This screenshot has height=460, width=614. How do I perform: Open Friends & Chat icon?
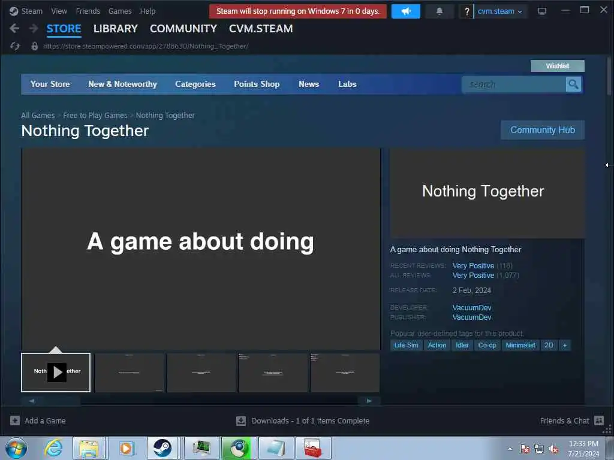click(599, 420)
